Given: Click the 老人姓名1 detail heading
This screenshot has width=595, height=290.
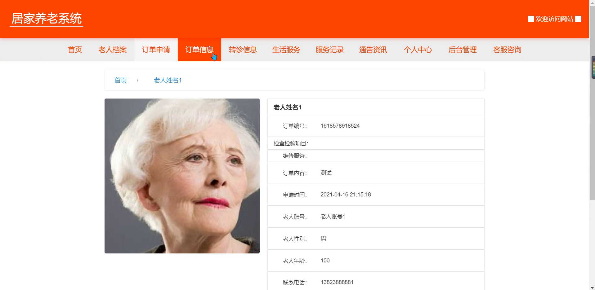Looking at the screenshot, I should point(288,107).
